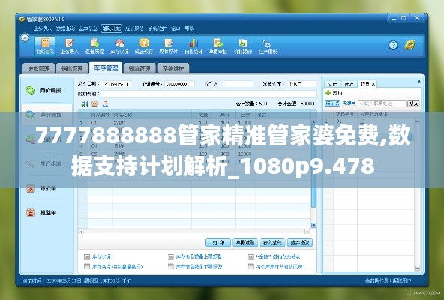Screen dimensions: 444x300
Task: Click the small person icon above the table
Action: [x=105, y=103]
